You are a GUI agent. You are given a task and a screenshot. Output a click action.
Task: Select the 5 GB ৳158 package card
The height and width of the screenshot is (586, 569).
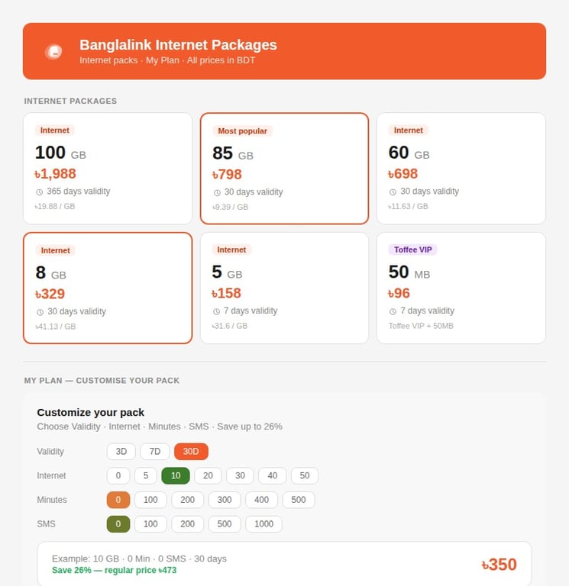pos(284,288)
